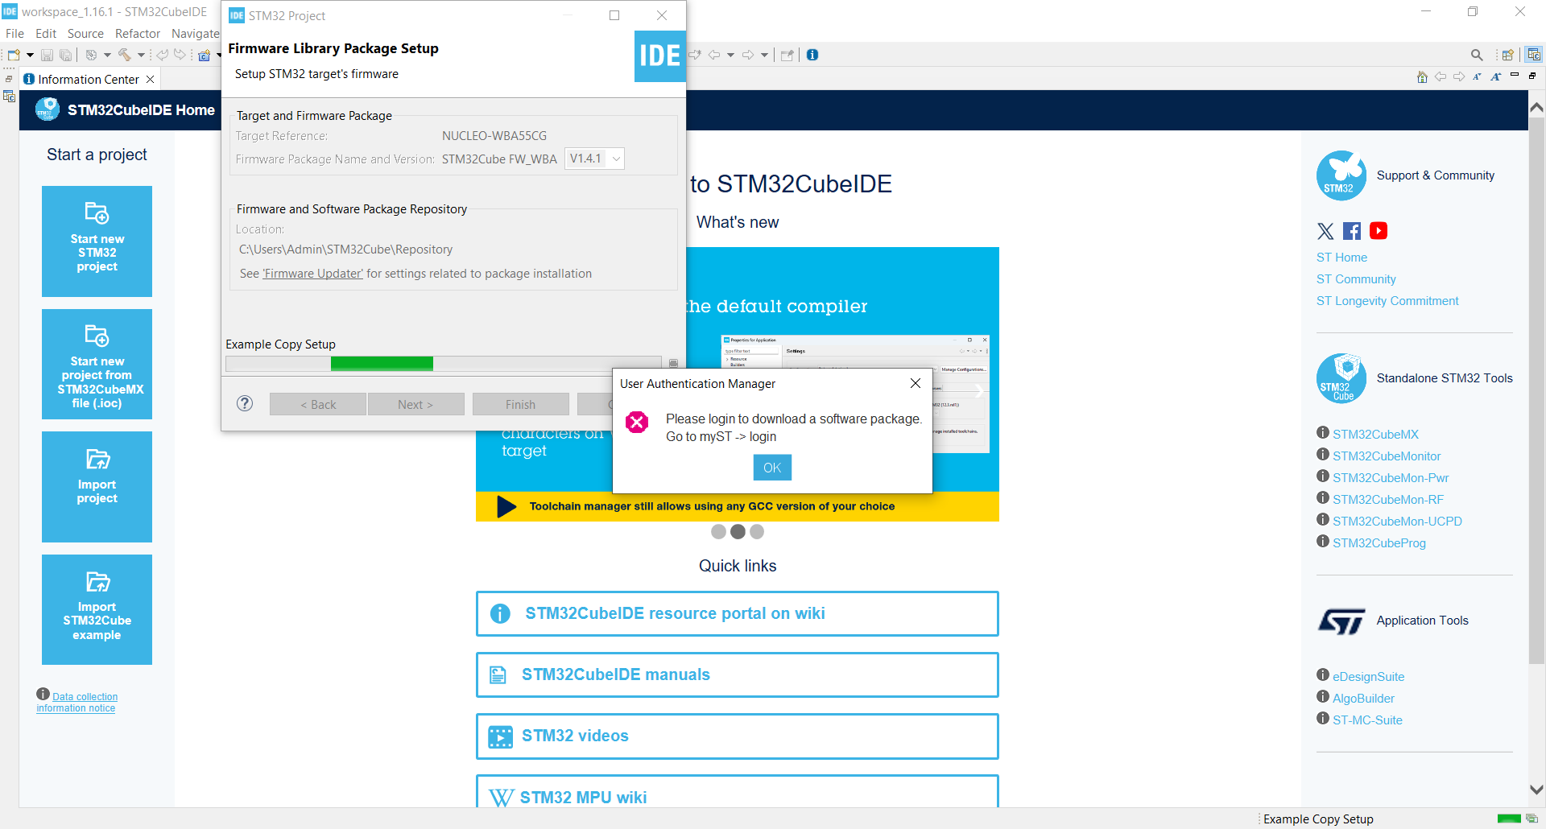Open the 'Firmware Updater' settings link

(312, 274)
